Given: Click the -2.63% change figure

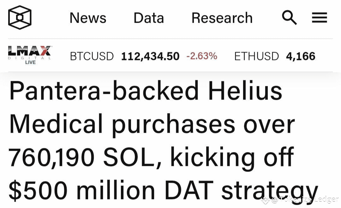Looking at the screenshot, I should (x=202, y=56).
